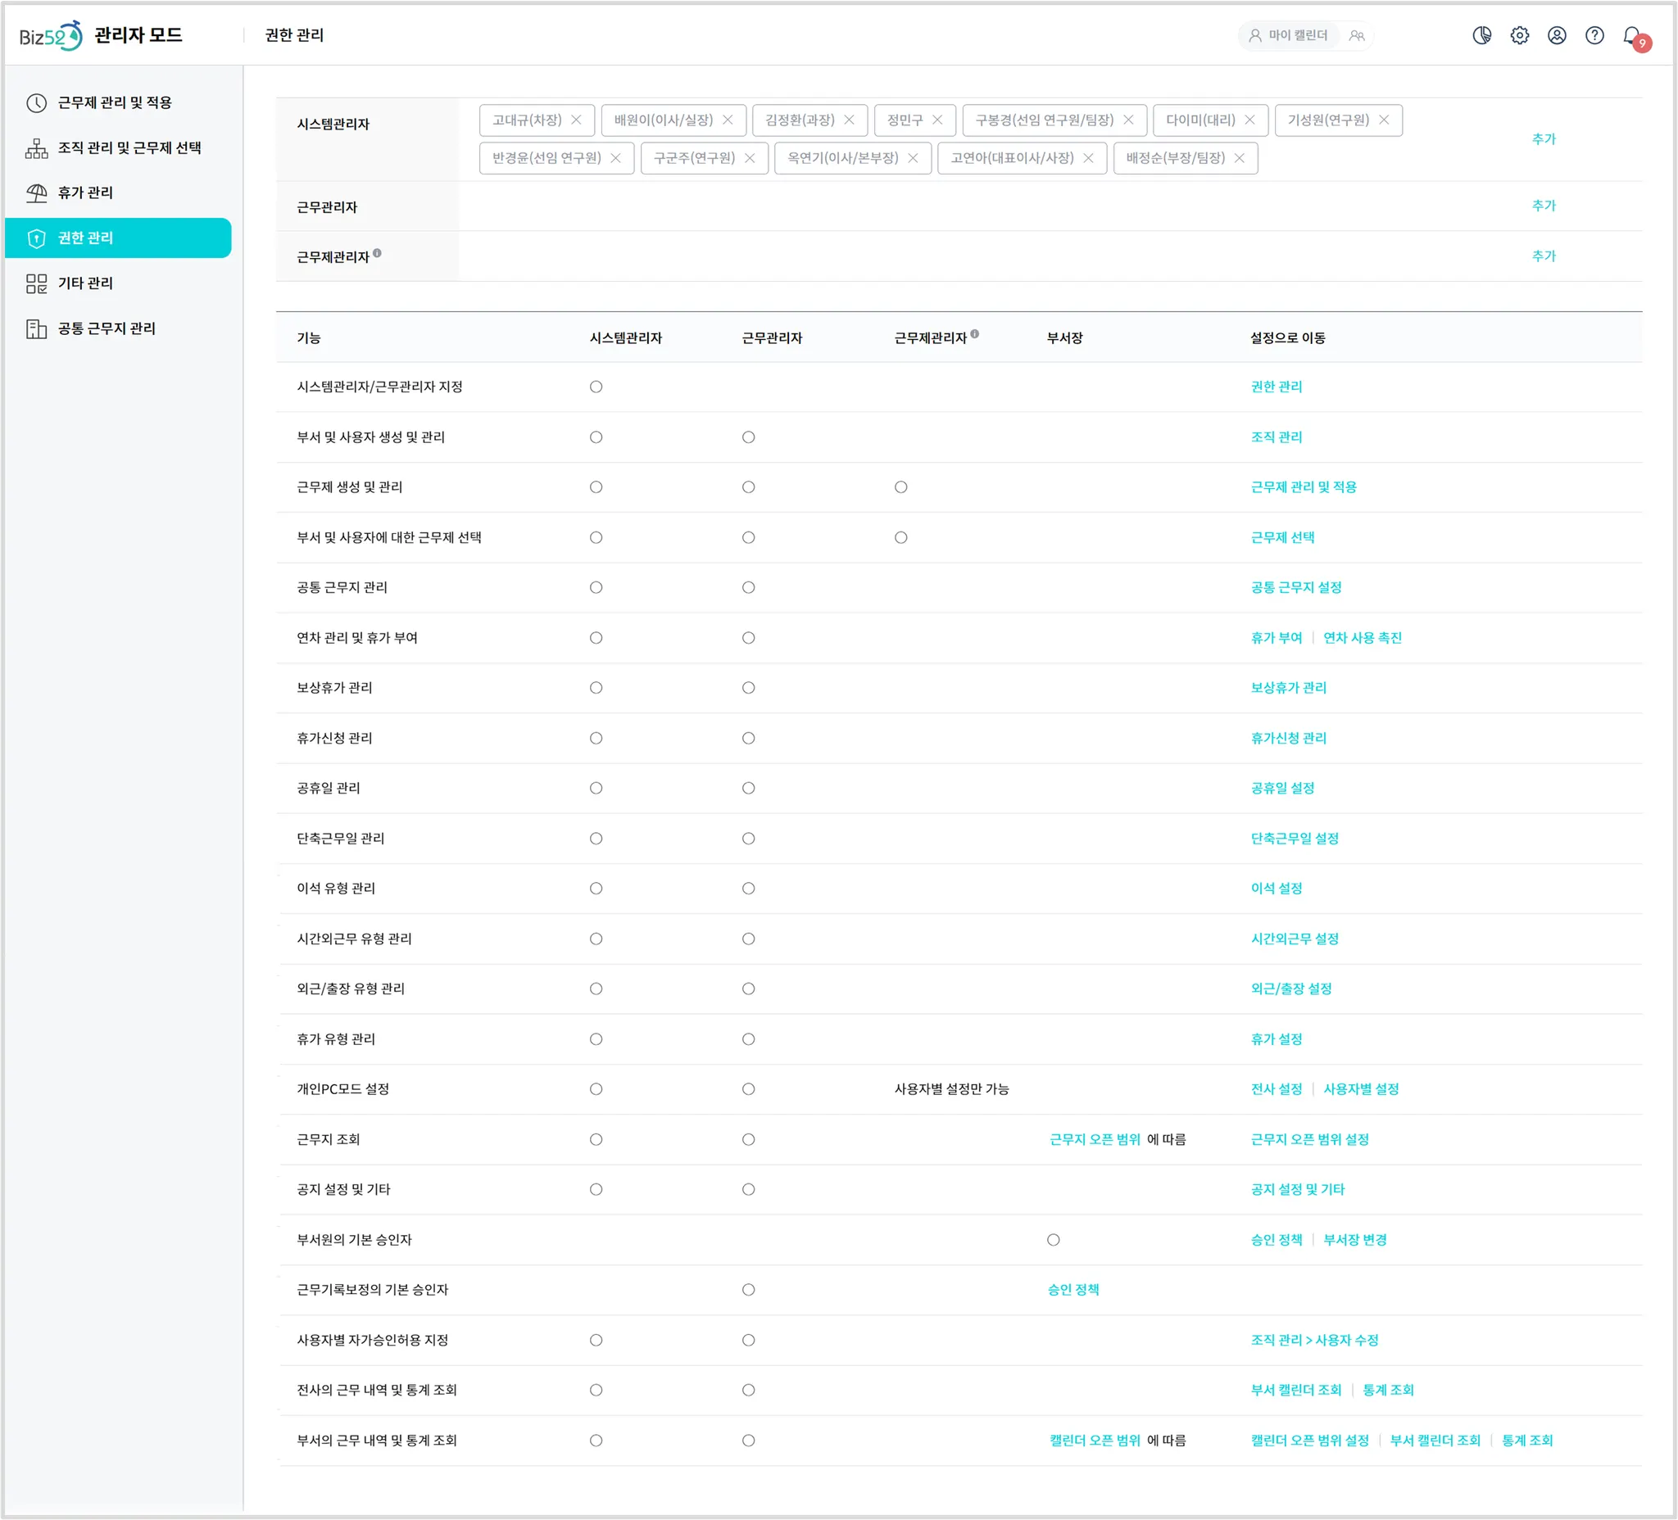This screenshot has width=1678, height=1520.
Task: Select 근무제관리자 circle for 근무제 생성 및 관리
Action: pos(900,486)
